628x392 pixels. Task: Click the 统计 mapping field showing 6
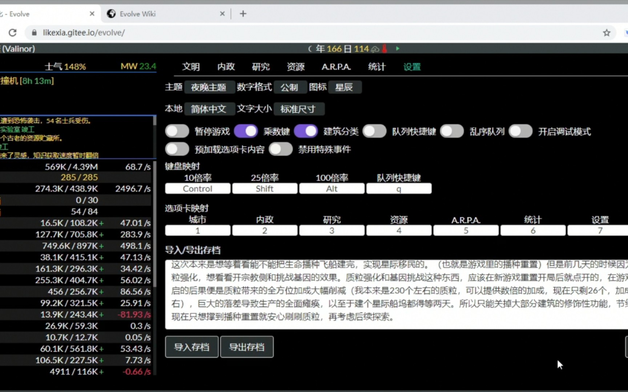(x=533, y=230)
